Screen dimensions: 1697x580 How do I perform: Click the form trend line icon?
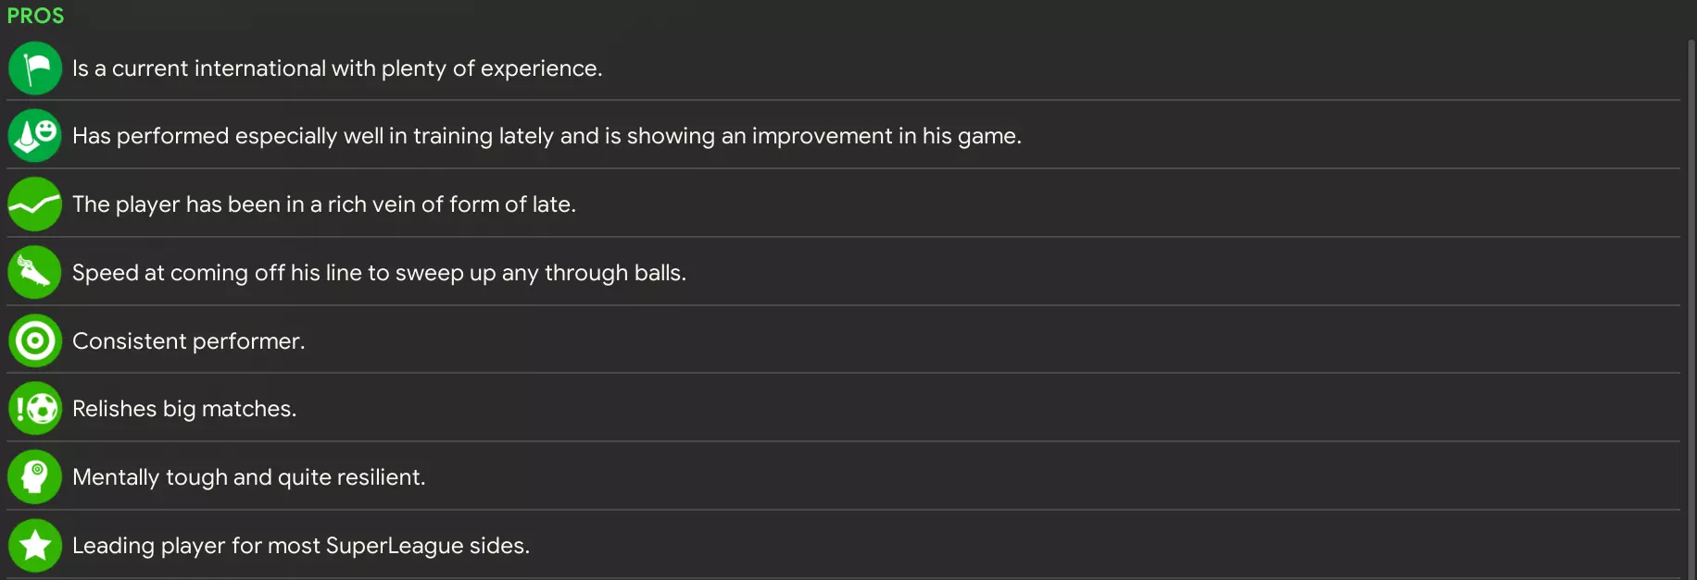pos(35,204)
